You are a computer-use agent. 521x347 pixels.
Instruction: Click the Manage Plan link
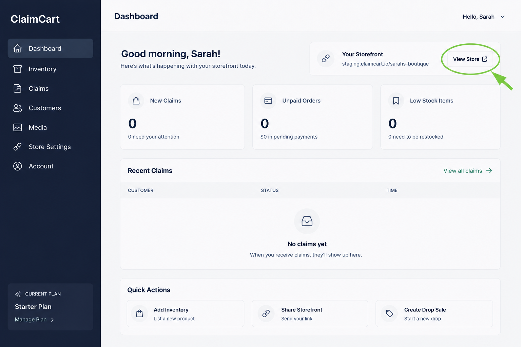click(x=34, y=320)
